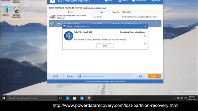Open the MiniTool Power Data Recovery desktop shortcut
Image resolution: width=198 pixels, height=111 pixels.
16,12
